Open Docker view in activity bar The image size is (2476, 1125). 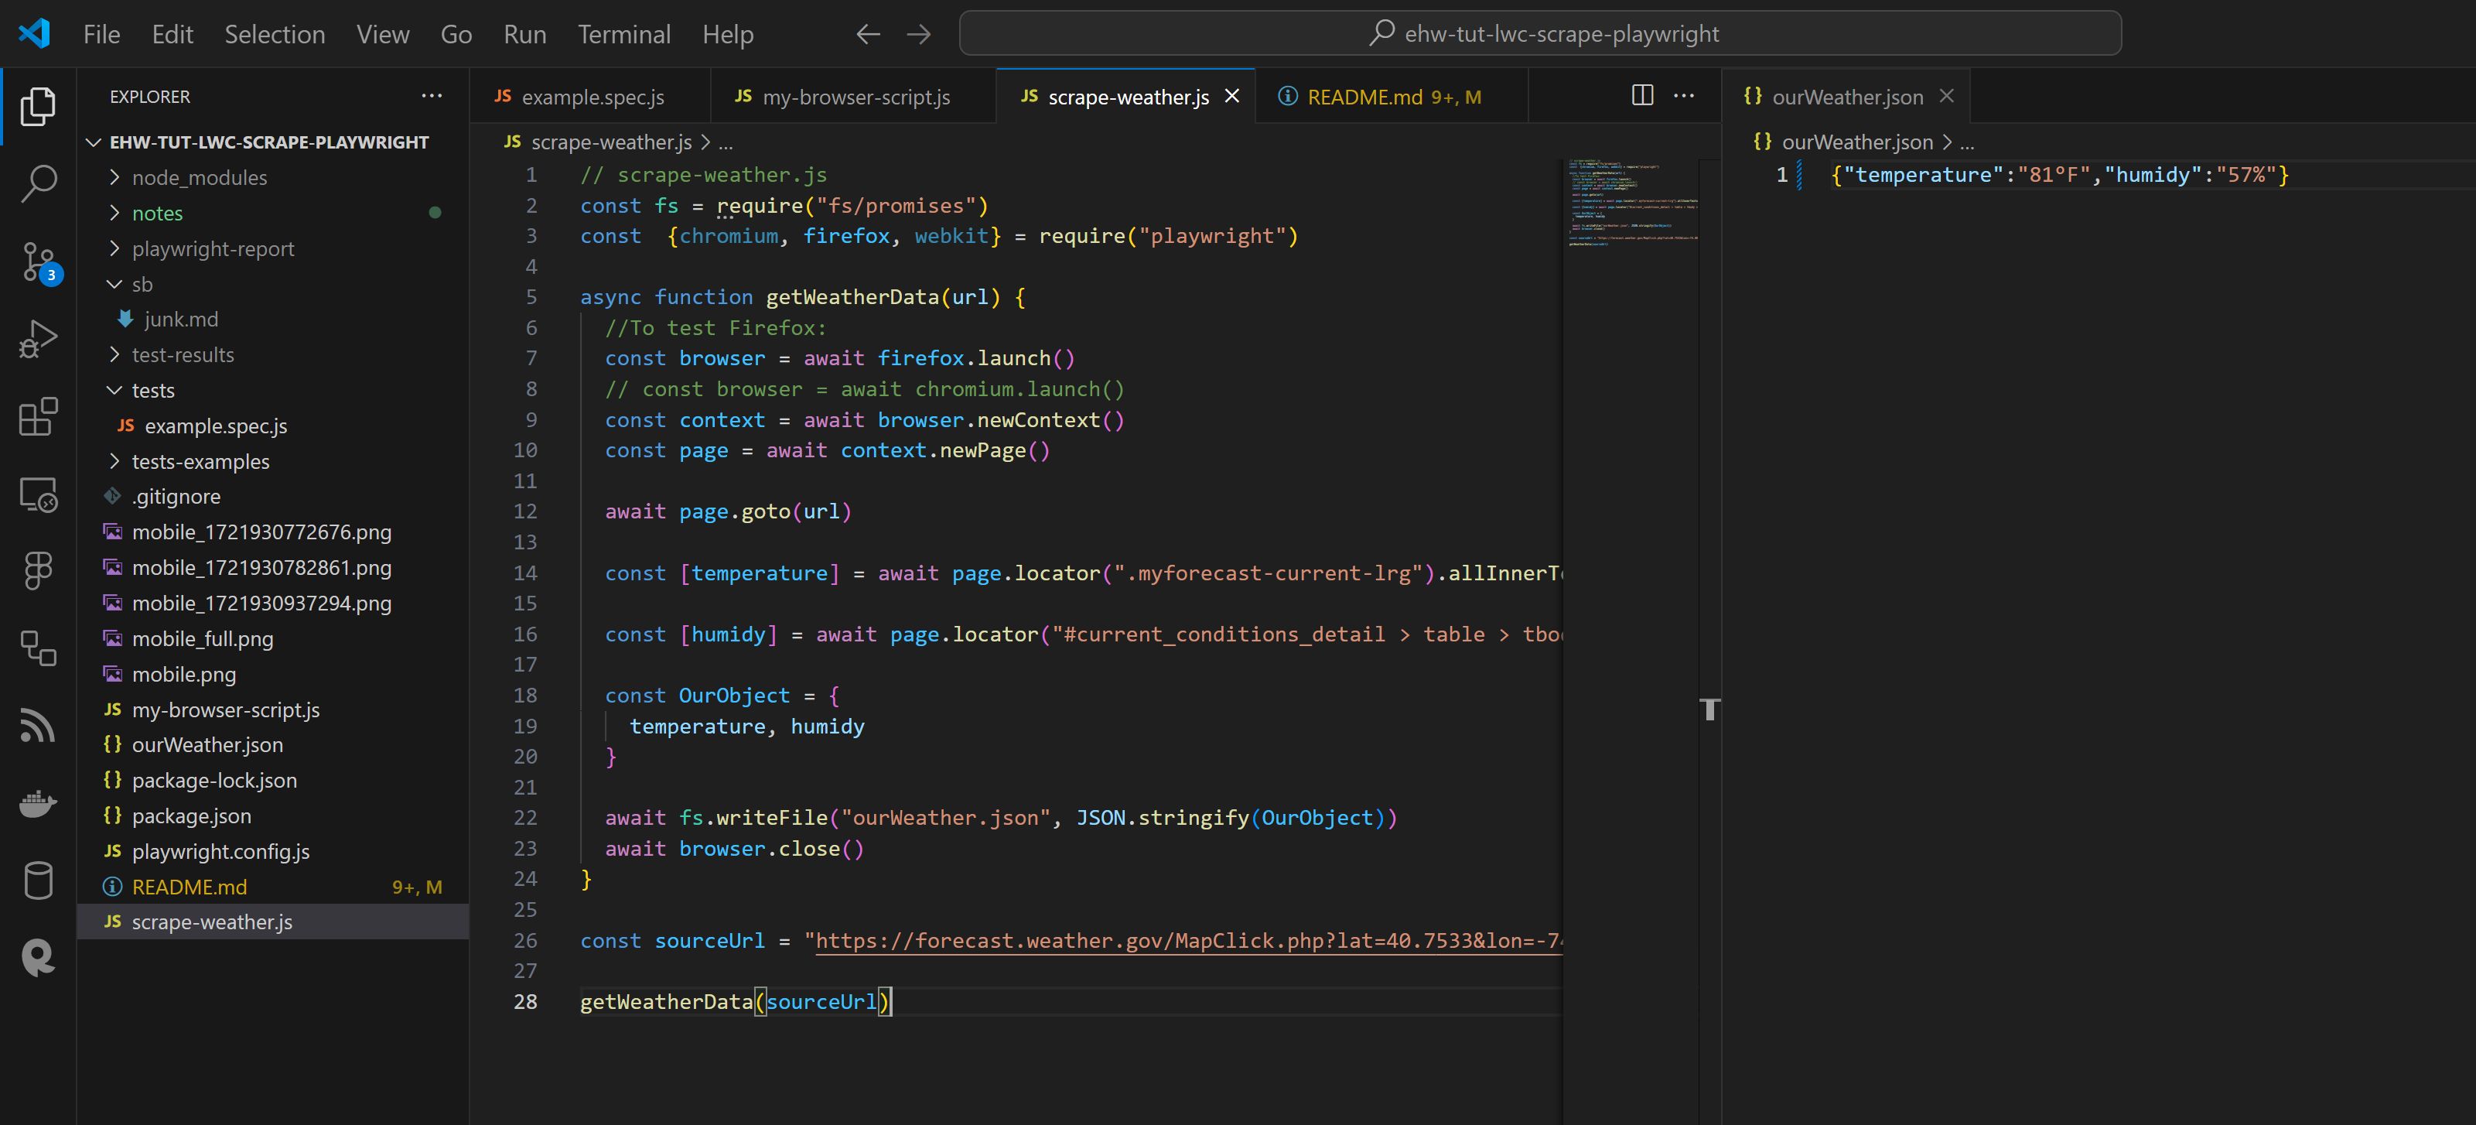(x=39, y=803)
